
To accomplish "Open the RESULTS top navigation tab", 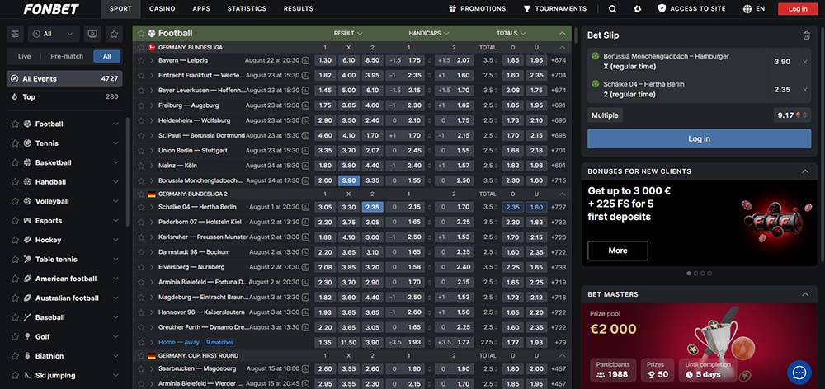I will (x=299, y=9).
